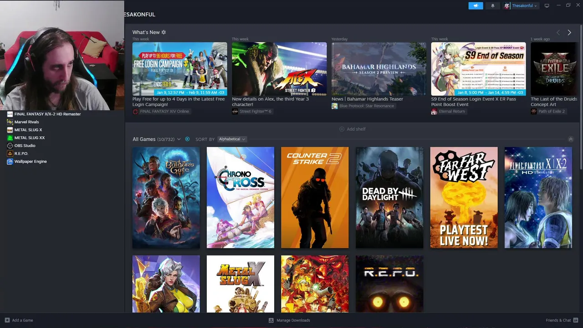Viewport: 583px width, 328px height.
Task: Select METAL SLUG XX in sidebar list
Action: click(62, 138)
